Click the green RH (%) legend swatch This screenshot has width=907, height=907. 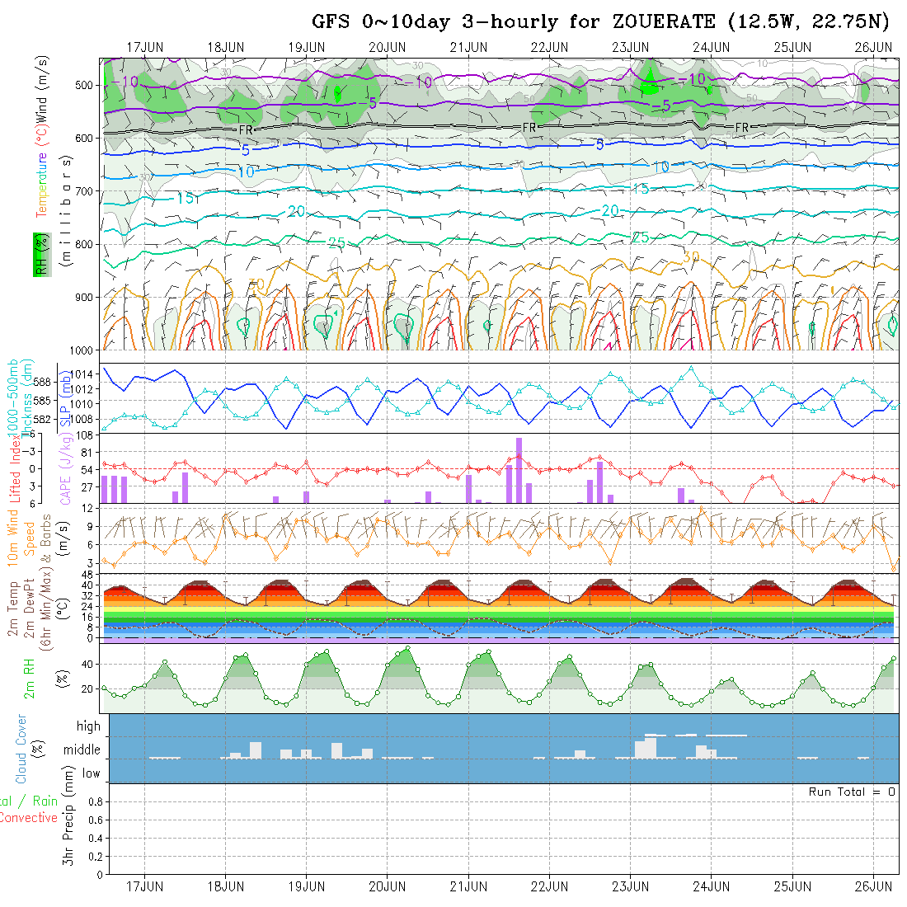[x=39, y=255]
